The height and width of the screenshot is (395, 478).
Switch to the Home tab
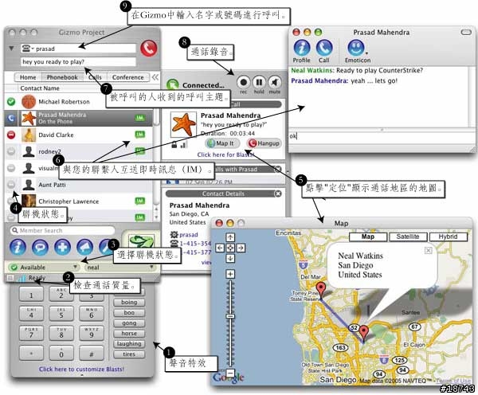tap(28, 77)
